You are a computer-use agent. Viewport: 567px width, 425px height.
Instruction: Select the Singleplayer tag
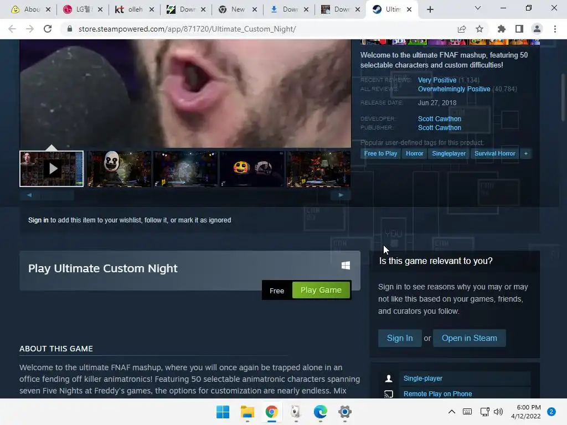(x=449, y=154)
